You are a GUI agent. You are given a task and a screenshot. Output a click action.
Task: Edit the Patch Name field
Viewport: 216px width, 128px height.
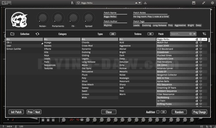110,17
